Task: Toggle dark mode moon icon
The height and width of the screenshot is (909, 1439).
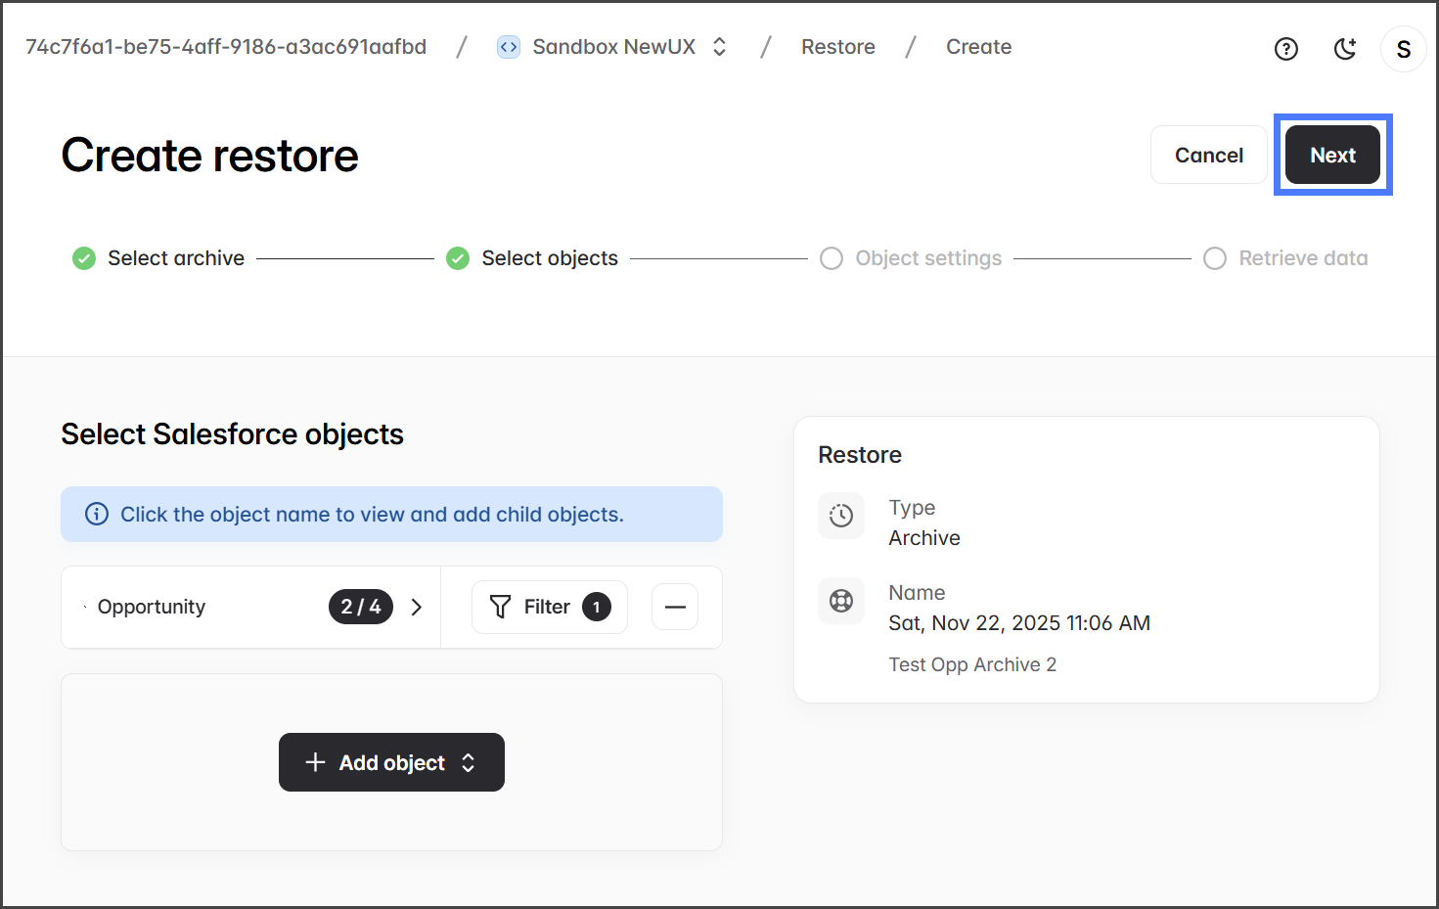Action: (1345, 49)
